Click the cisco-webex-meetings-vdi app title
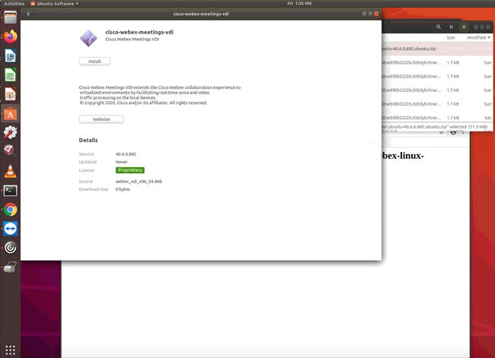The width and height of the screenshot is (495, 358). click(x=139, y=32)
